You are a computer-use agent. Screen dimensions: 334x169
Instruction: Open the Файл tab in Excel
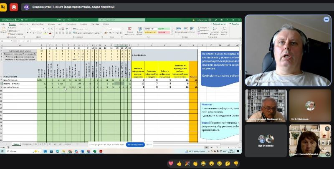[x=3, y=24]
